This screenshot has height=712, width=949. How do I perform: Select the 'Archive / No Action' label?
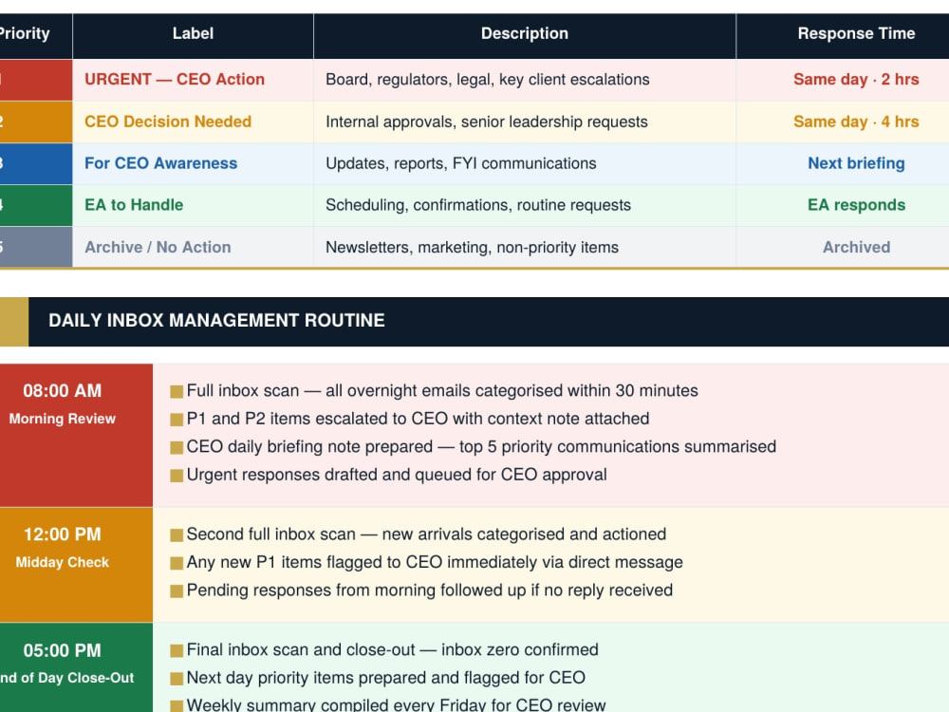pos(158,247)
